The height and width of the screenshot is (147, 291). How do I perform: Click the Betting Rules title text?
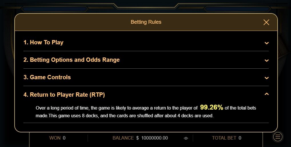point(146,22)
